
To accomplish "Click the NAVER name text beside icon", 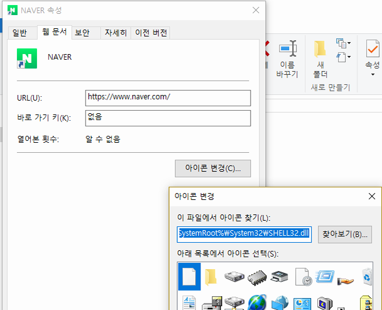I will (60, 57).
